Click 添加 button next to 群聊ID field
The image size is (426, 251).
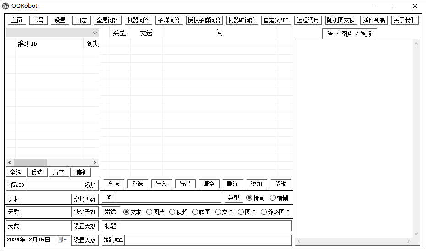90,185
